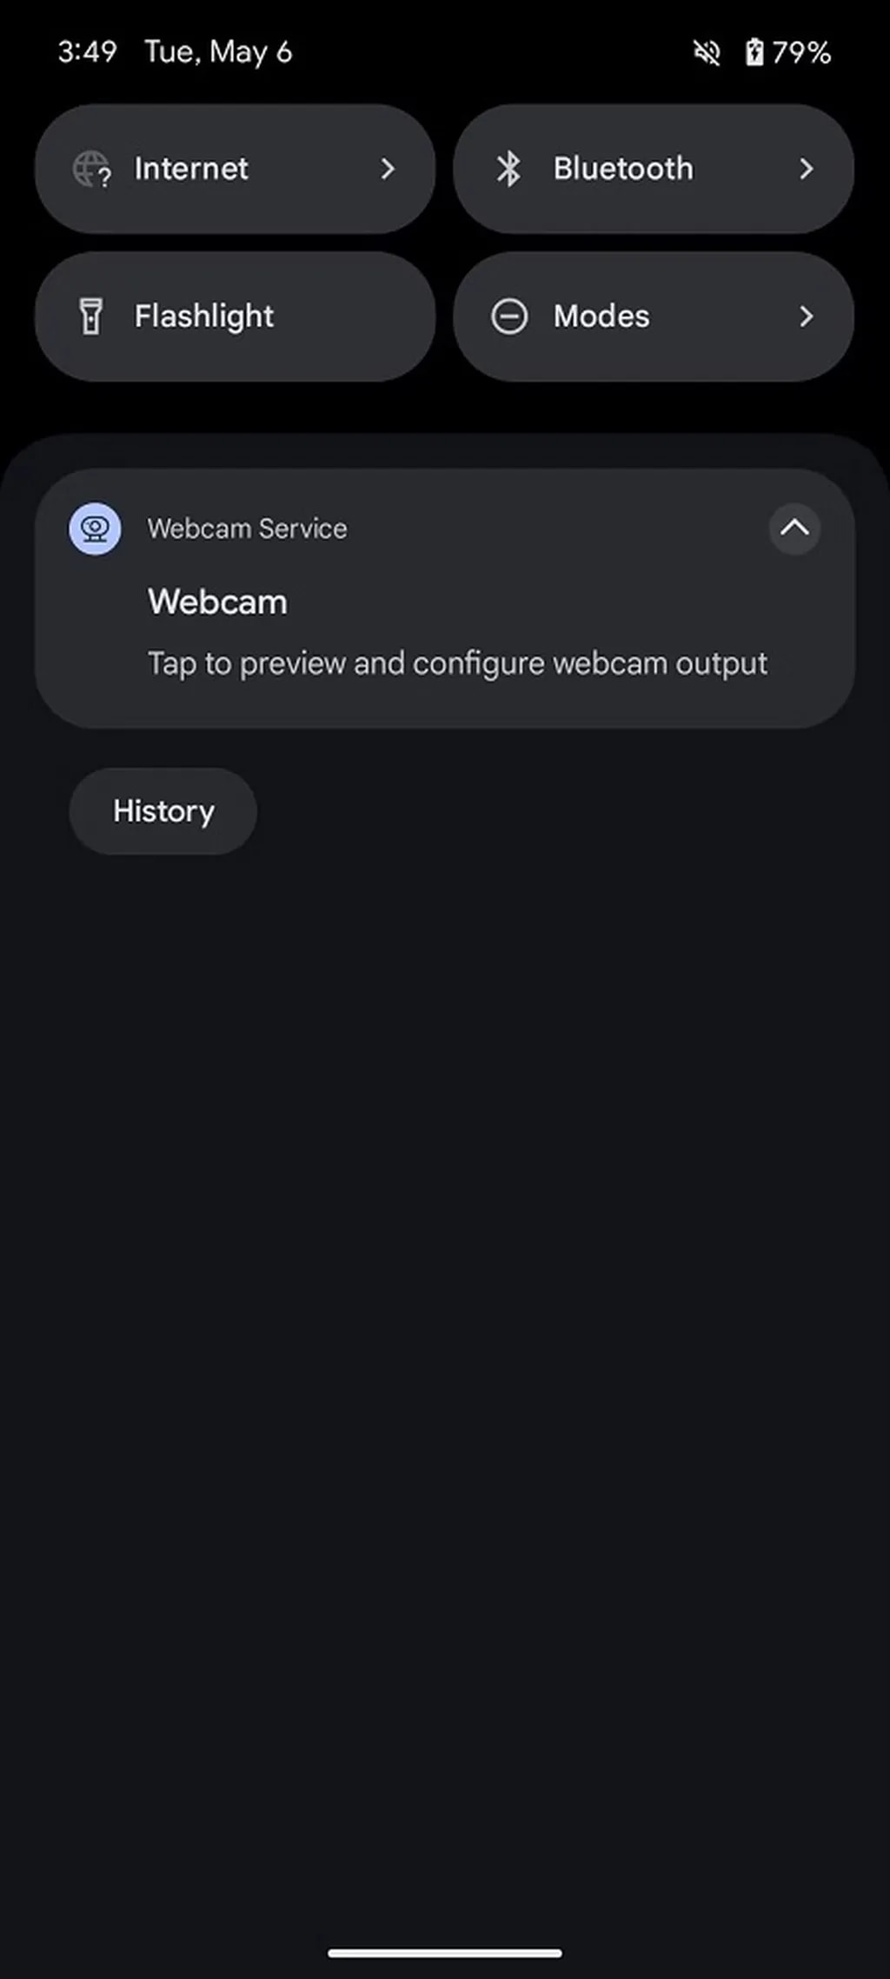Image resolution: width=890 pixels, height=1979 pixels.
Task: Tap the flashlight torch icon
Action: (91, 317)
